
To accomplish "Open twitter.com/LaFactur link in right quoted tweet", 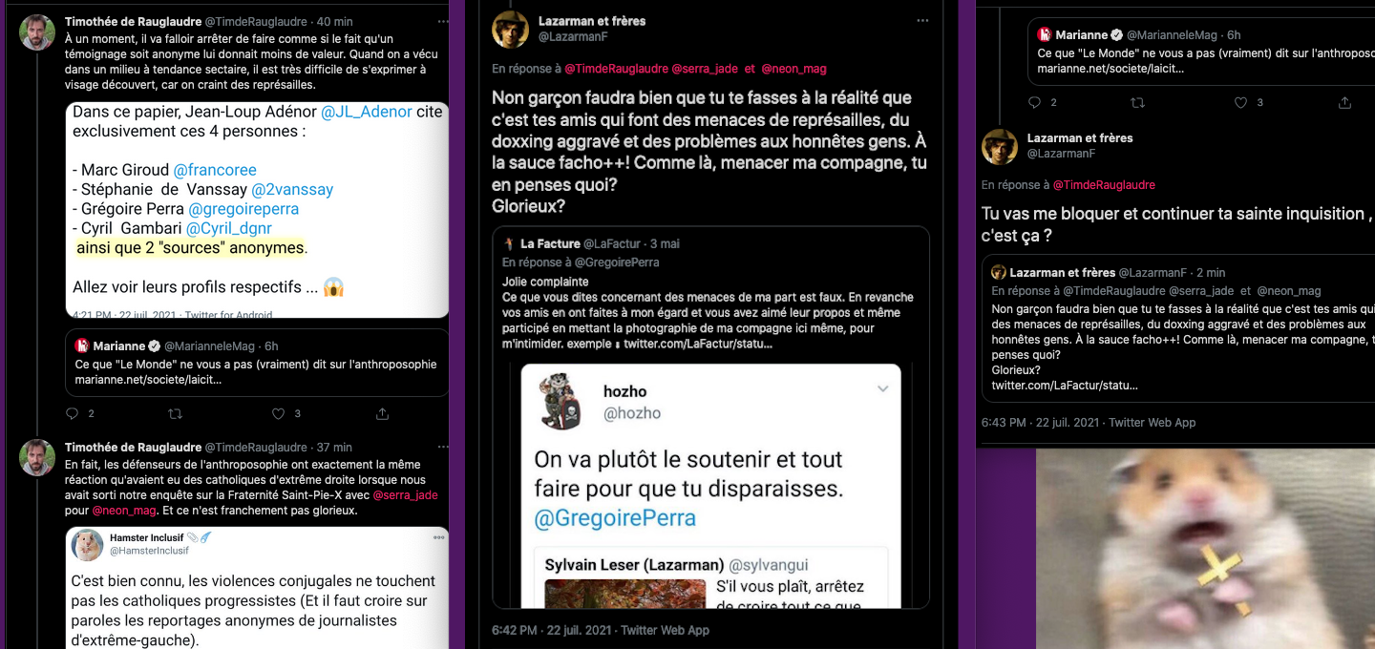I will tap(1065, 386).
